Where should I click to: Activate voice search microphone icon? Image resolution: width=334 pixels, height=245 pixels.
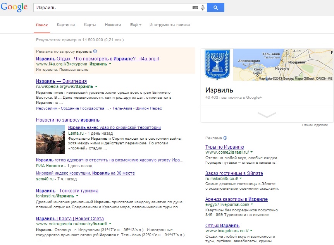tap(203, 8)
